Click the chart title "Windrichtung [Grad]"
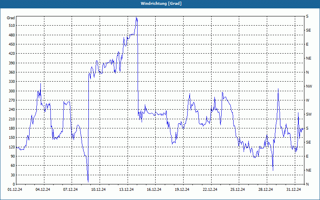Viewport: 320px width, 200px height. pos(161,4)
